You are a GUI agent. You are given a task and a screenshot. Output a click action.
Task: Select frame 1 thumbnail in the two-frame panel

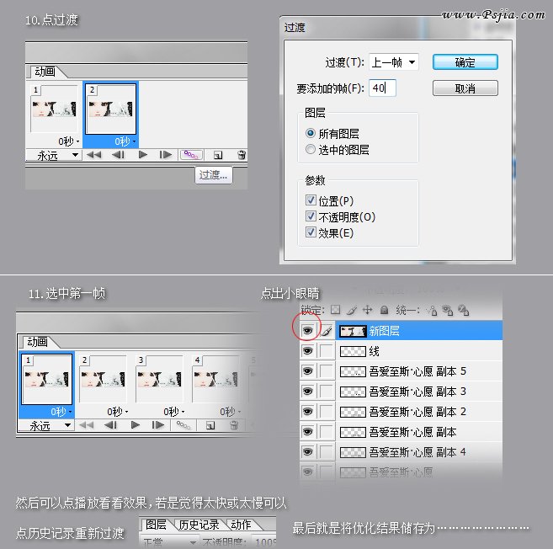[x=54, y=109]
